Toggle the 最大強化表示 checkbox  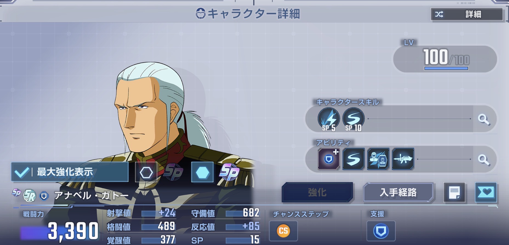coord(70,172)
